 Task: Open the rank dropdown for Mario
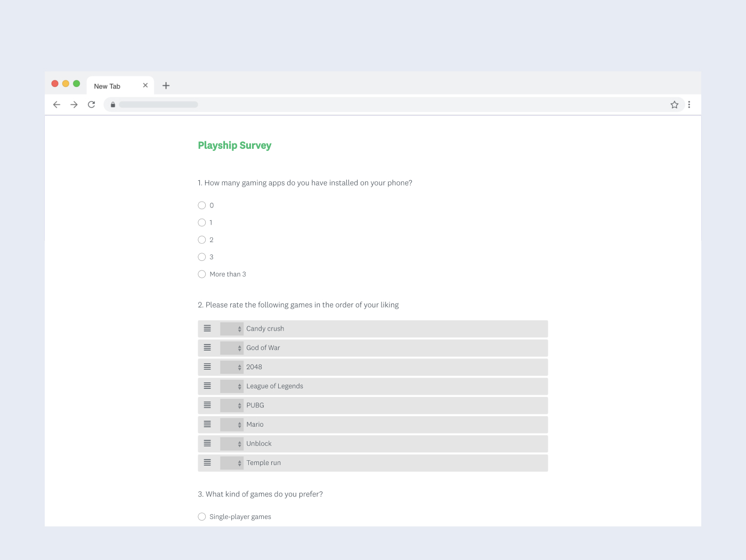pos(232,425)
